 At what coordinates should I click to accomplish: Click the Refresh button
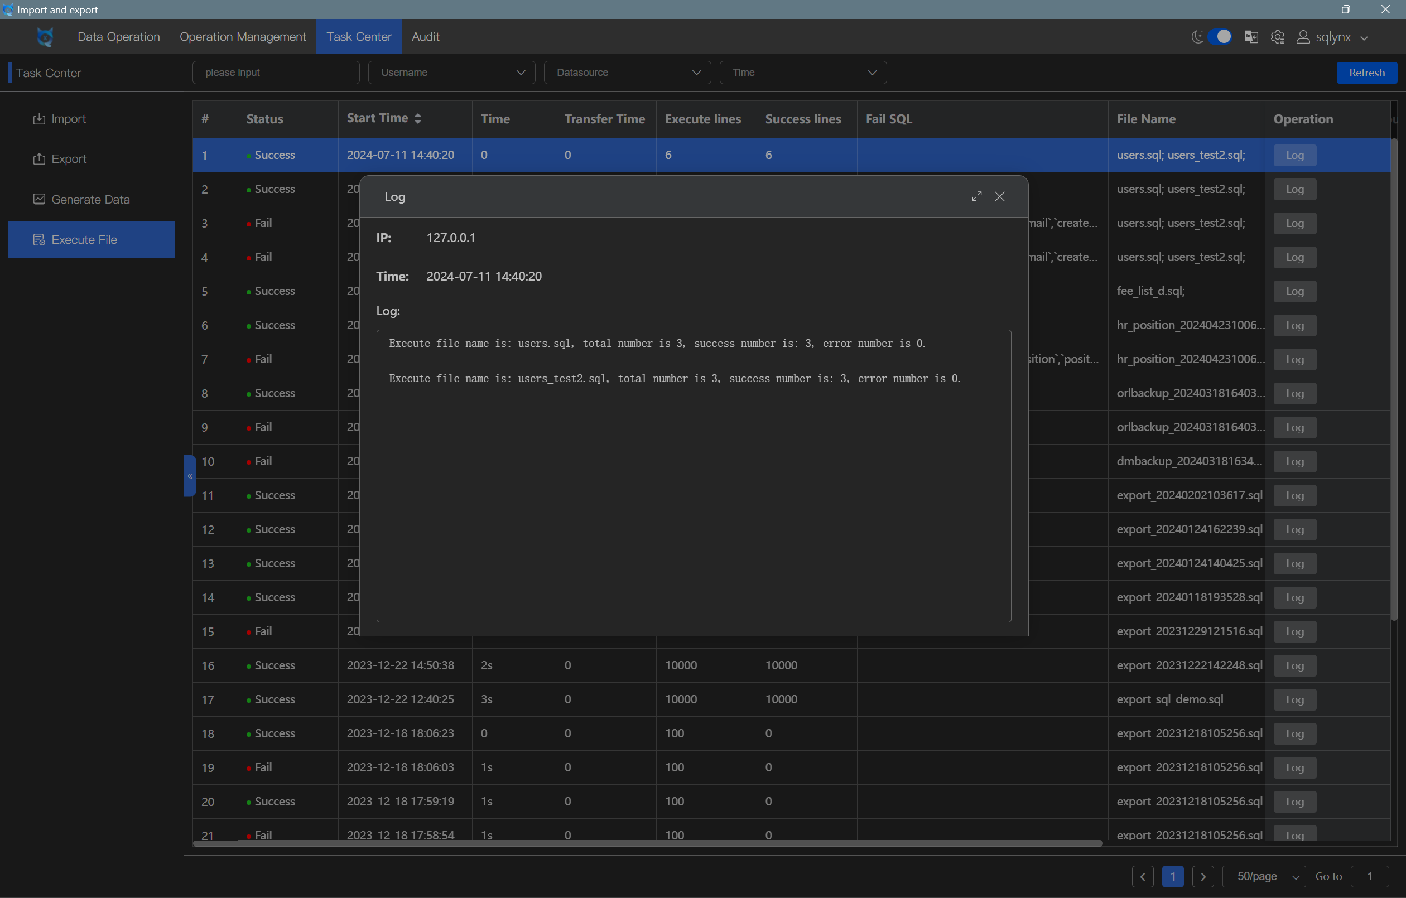coord(1366,73)
